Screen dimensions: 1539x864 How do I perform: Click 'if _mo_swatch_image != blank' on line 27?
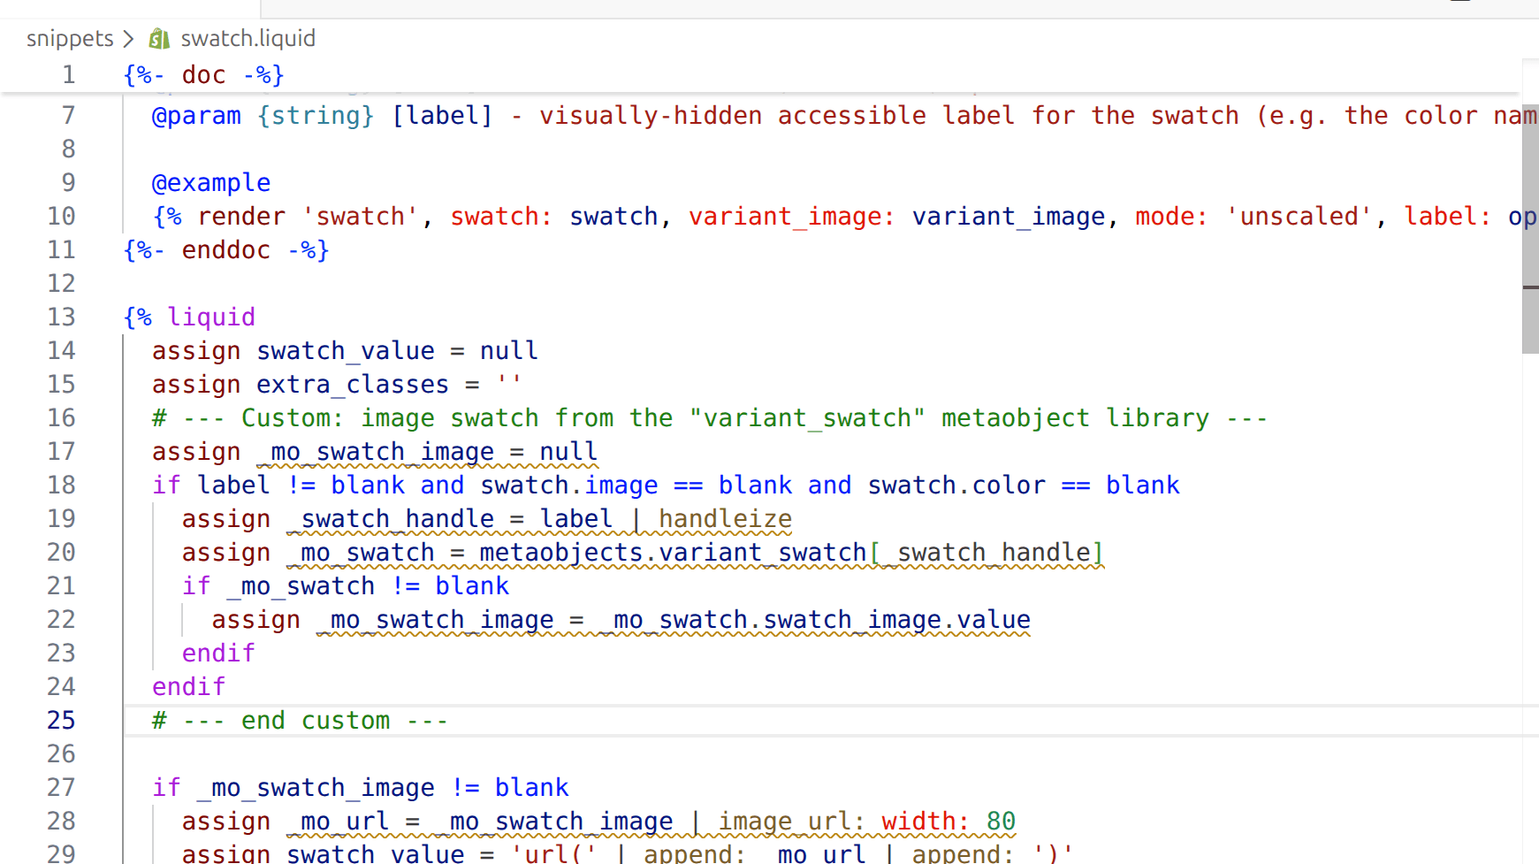361,788
